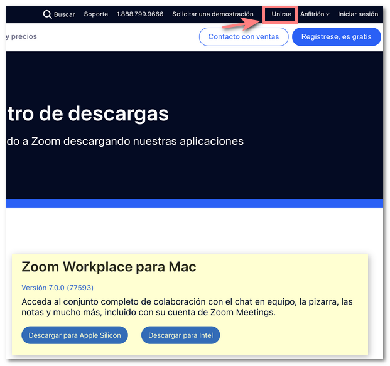Click Unirse in the top bar
Image resolution: width=390 pixels, height=366 pixels.
pyautogui.click(x=281, y=14)
